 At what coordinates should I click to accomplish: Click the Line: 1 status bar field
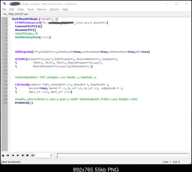(167, 162)
